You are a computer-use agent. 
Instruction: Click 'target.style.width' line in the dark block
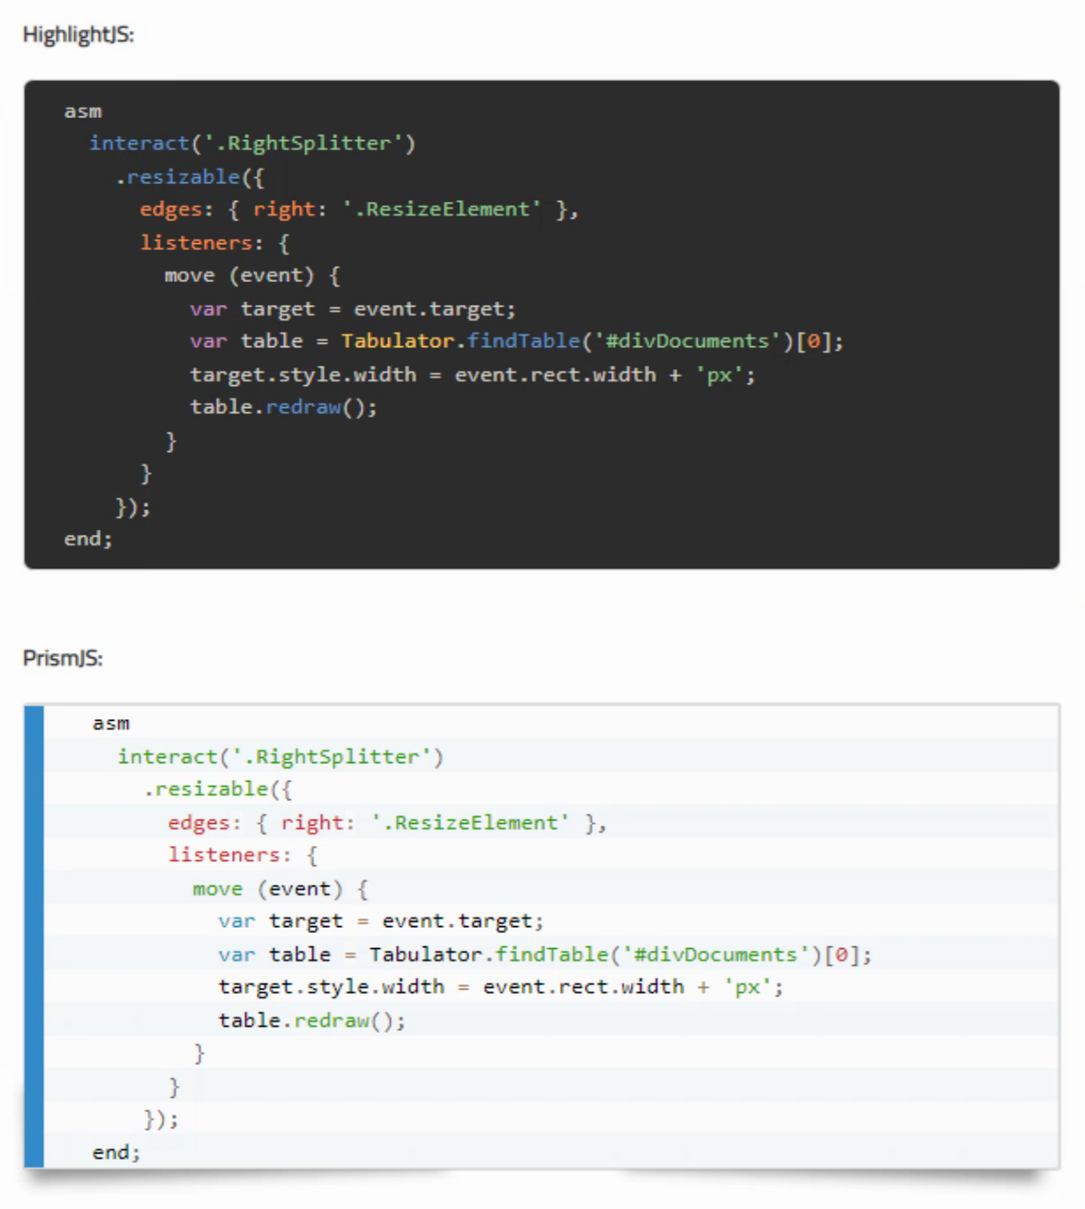tap(472, 375)
